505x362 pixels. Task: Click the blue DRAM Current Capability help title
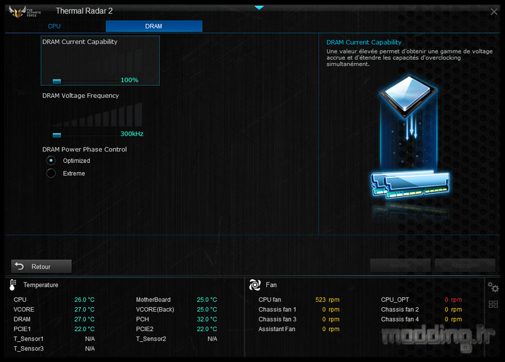(364, 42)
